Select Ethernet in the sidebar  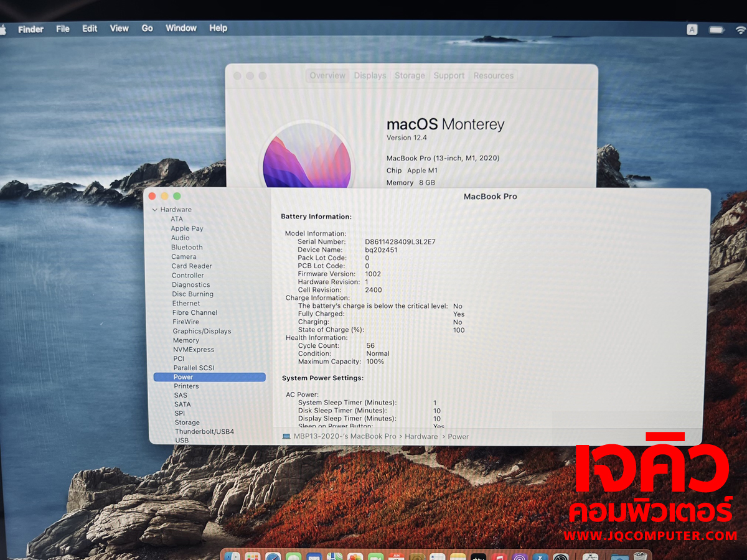pos(186,303)
